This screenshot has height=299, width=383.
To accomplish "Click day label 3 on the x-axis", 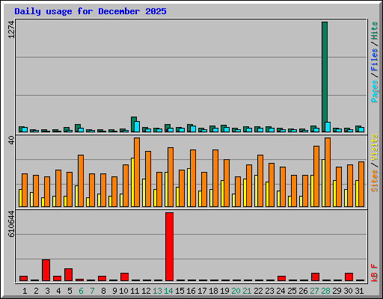I will [x=47, y=291].
